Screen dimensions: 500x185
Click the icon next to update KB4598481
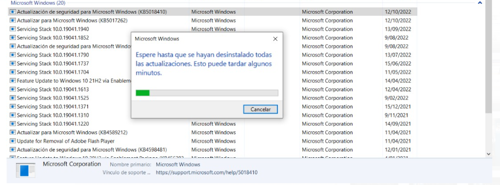tap(12, 150)
